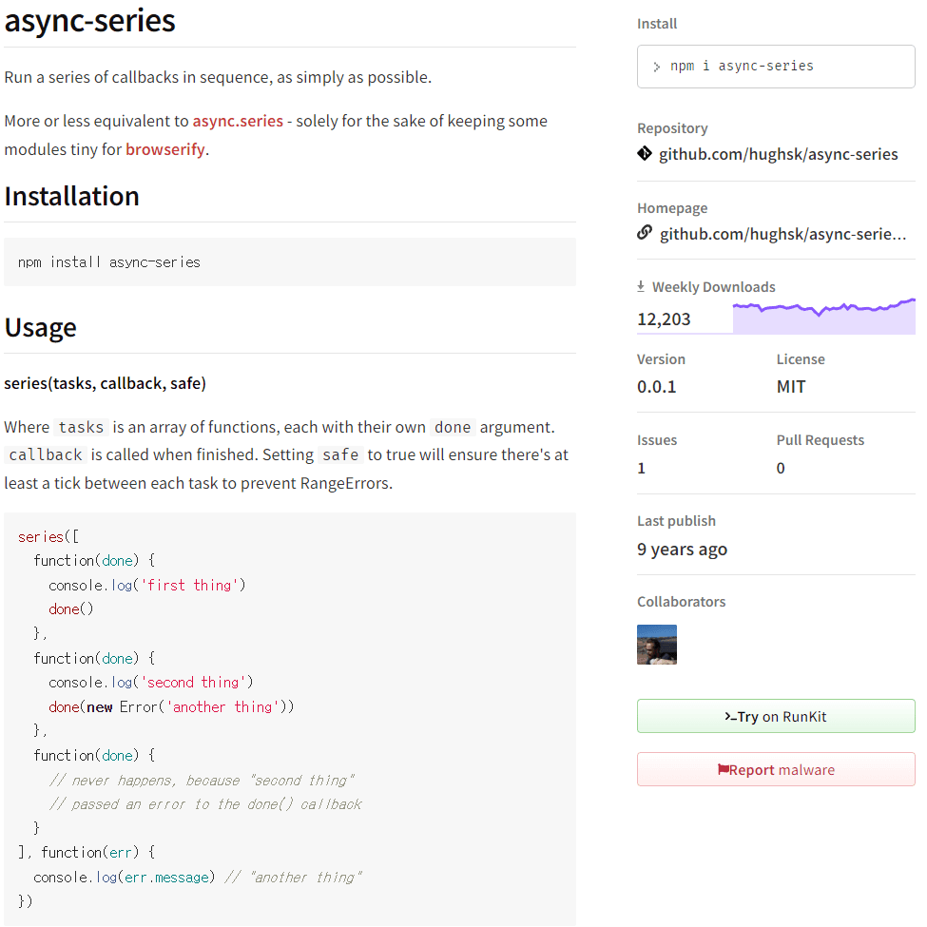Click the git repository diamond icon
This screenshot has width=927, height=927.
[645, 154]
